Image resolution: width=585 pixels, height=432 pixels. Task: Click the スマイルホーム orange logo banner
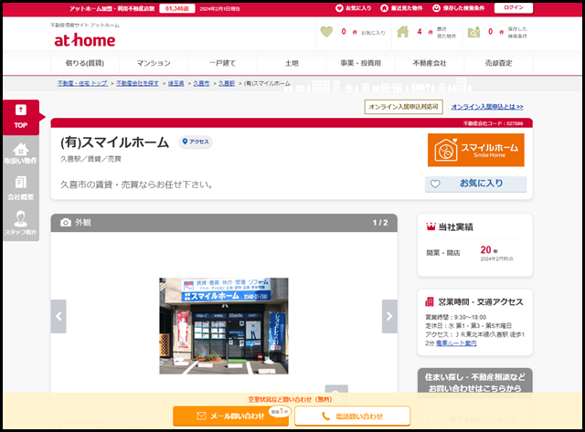tap(475, 150)
